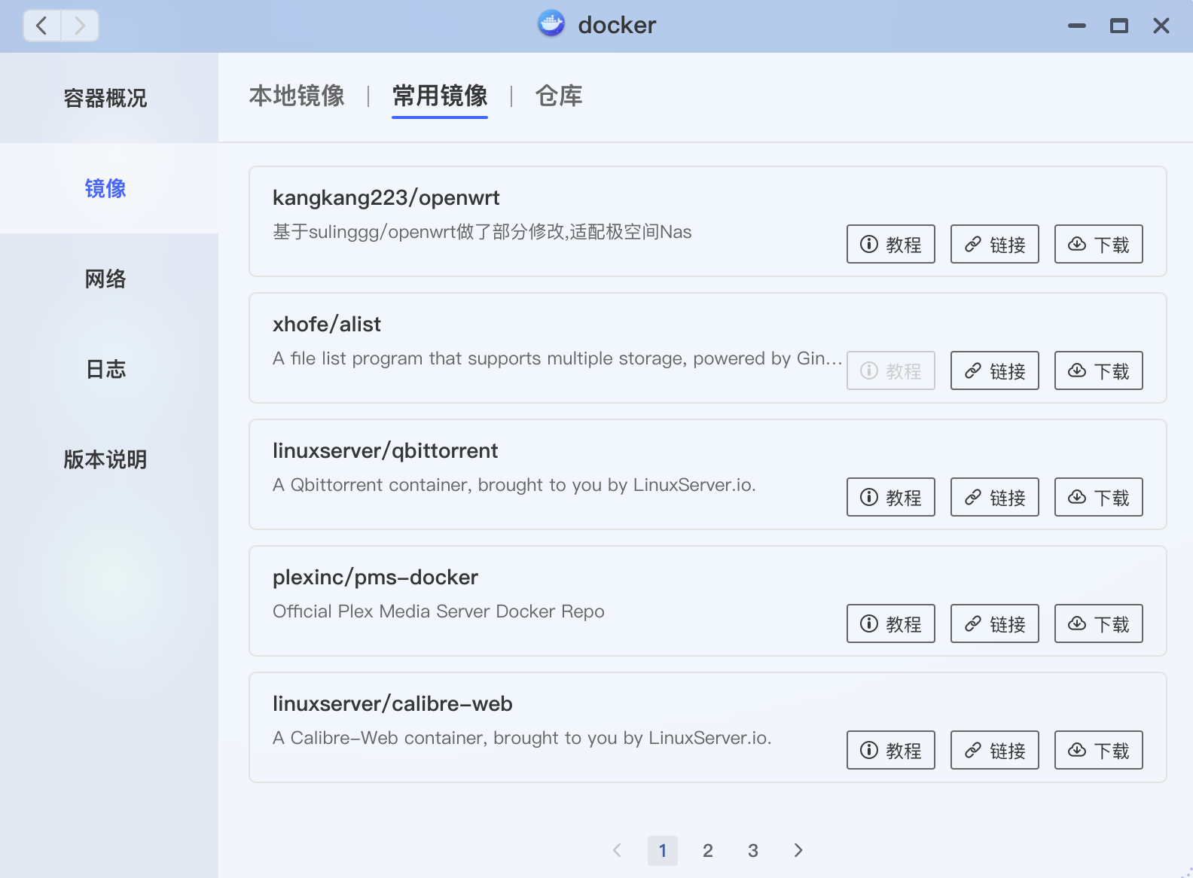Download the linuxserver/qbittorrent image

point(1098,497)
